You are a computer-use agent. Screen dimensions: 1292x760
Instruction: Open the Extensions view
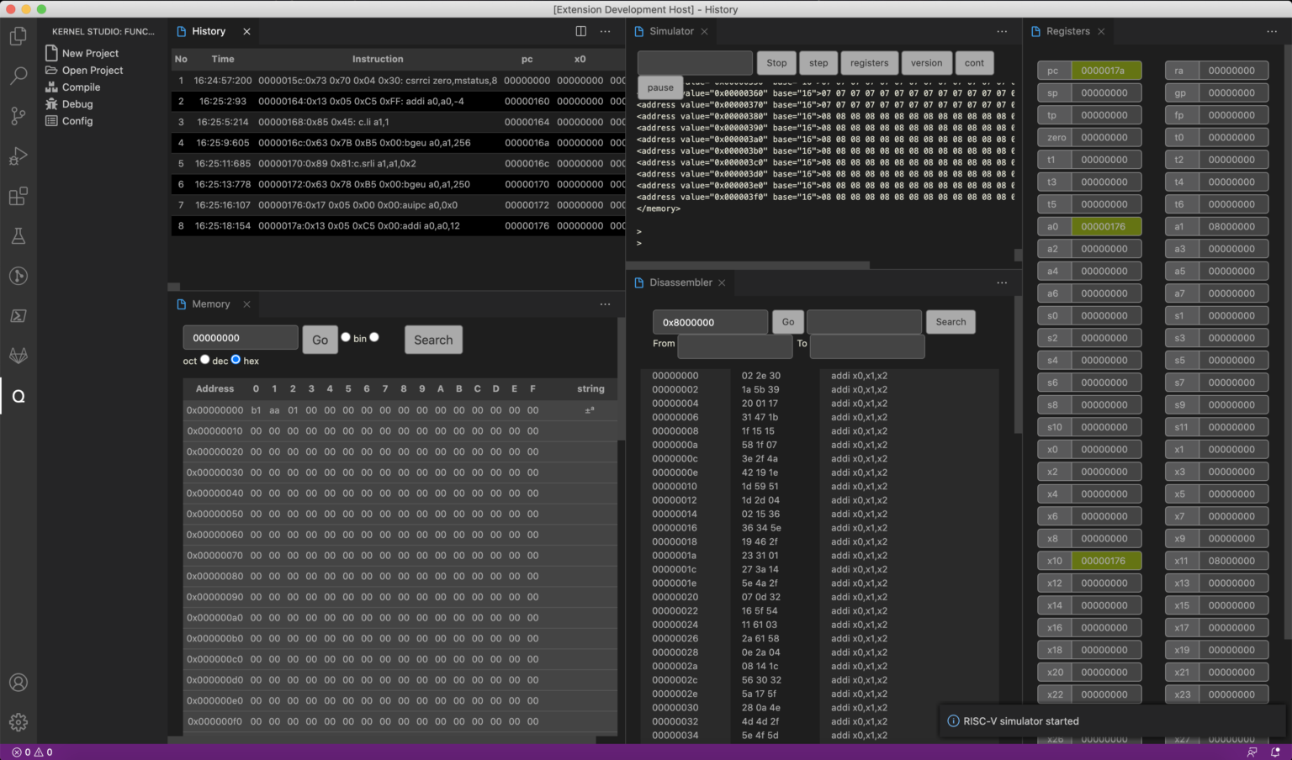tap(19, 196)
